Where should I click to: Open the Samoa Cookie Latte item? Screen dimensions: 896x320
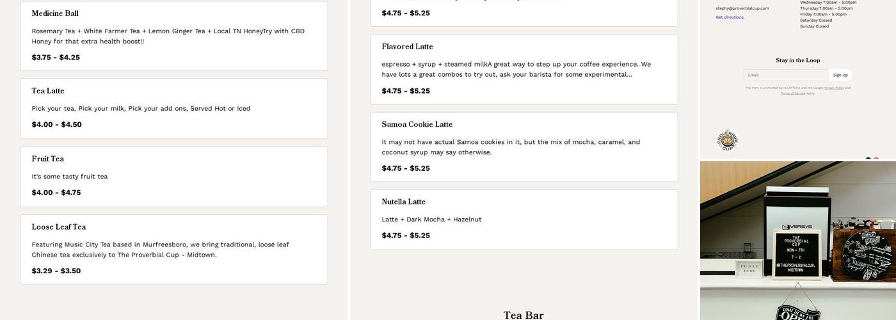point(417,124)
